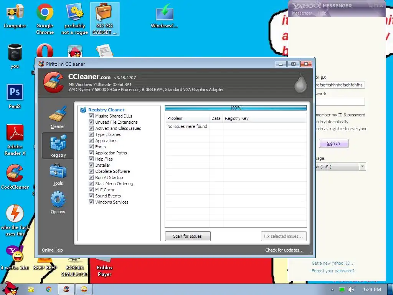The height and width of the screenshot is (295, 393).
Task: Select the Adobe Reader X desktop icon
Action: (15, 140)
